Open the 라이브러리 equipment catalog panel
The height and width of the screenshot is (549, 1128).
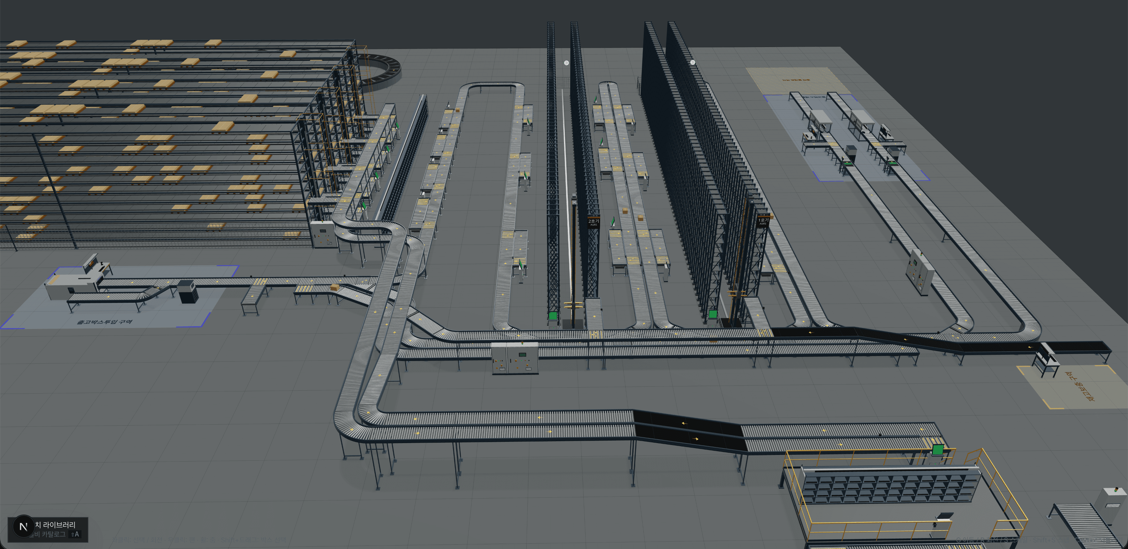(48, 530)
